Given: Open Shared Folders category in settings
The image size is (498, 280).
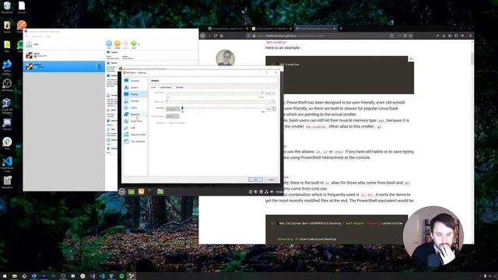Looking at the screenshot, I should pyautogui.click(x=135, y=135).
